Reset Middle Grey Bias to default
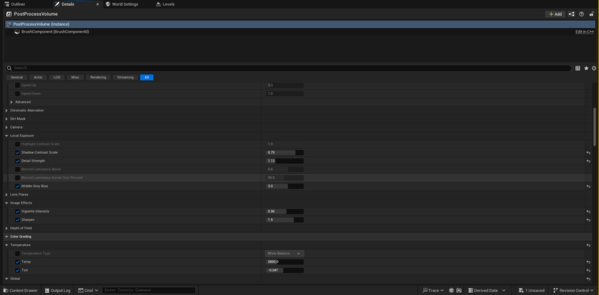Viewport: 599px width, 295px height. point(588,186)
